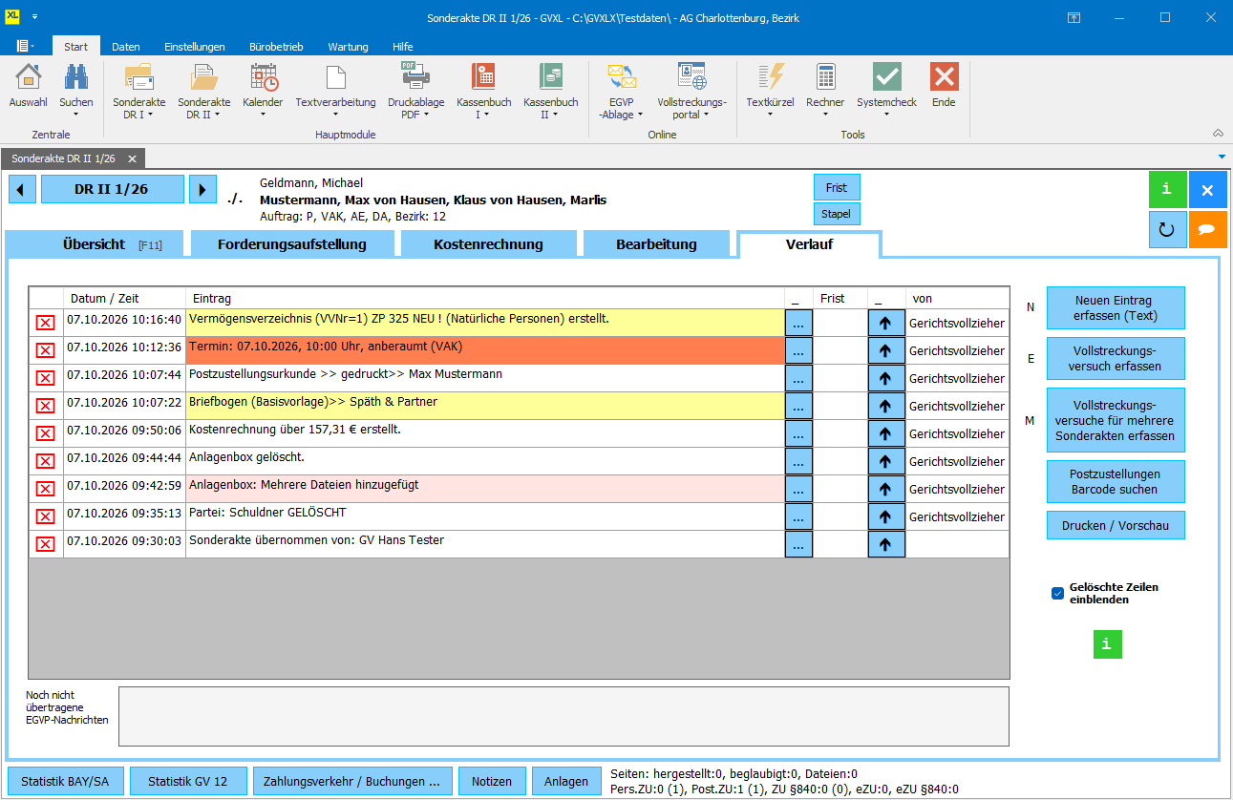Collapse the ribbon with the chevron
1233x800 pixels.
[x=1218, y=133]
